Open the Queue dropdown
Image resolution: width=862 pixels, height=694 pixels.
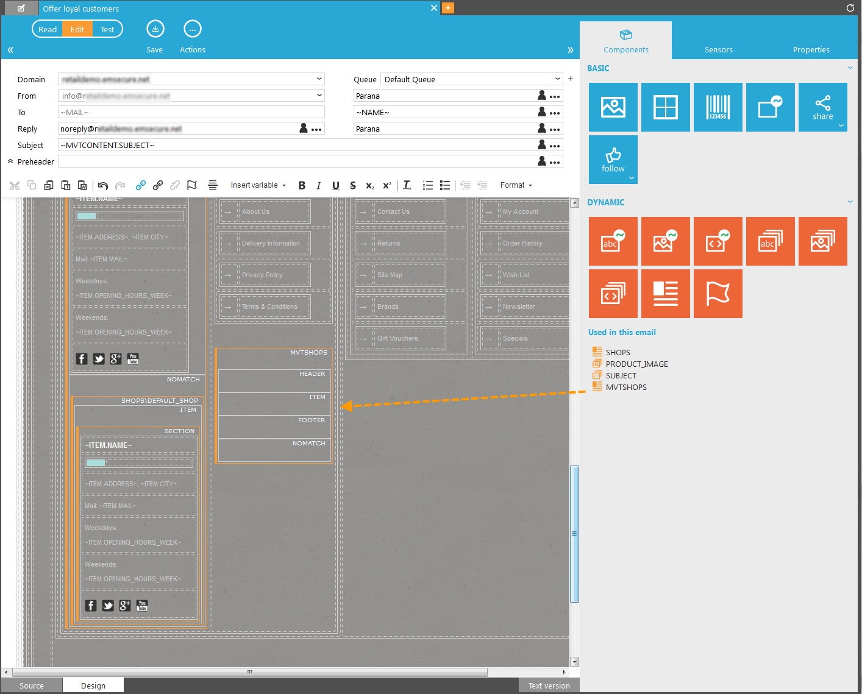tap(471, 79)
